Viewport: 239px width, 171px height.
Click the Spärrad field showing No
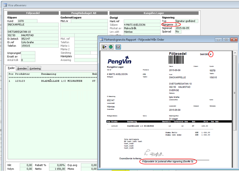[178, 31]
